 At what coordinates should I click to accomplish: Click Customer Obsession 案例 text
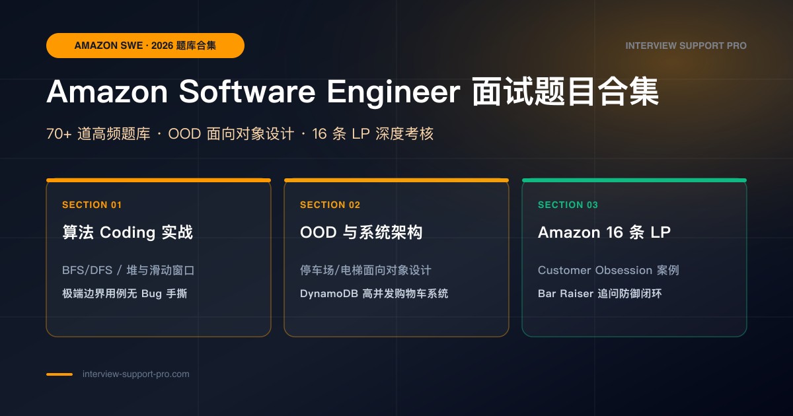pos(609,270)
